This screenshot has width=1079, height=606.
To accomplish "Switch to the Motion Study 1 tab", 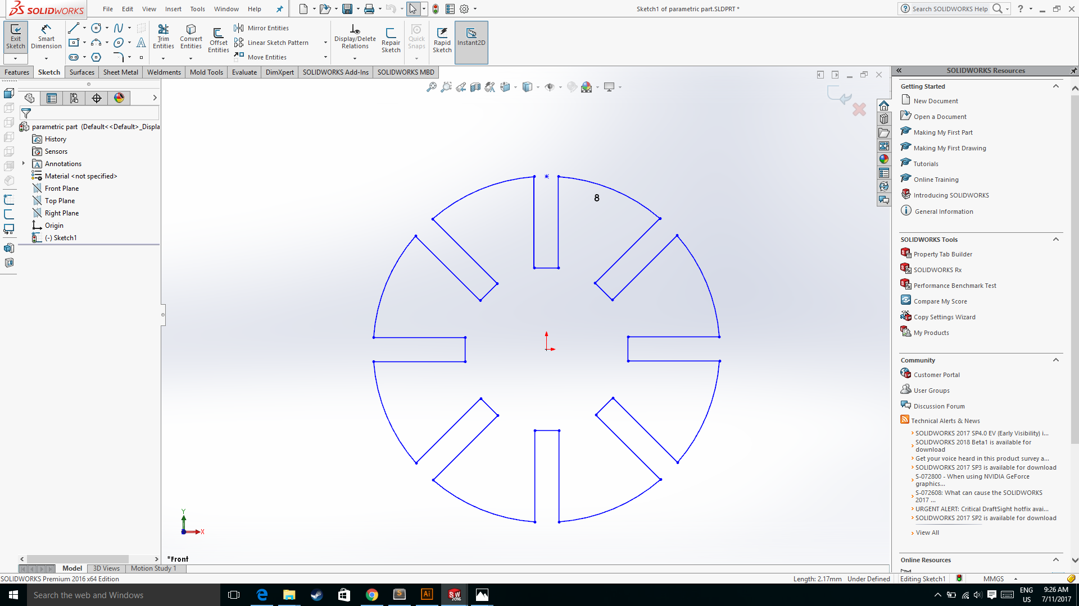I will pos(153,568).
